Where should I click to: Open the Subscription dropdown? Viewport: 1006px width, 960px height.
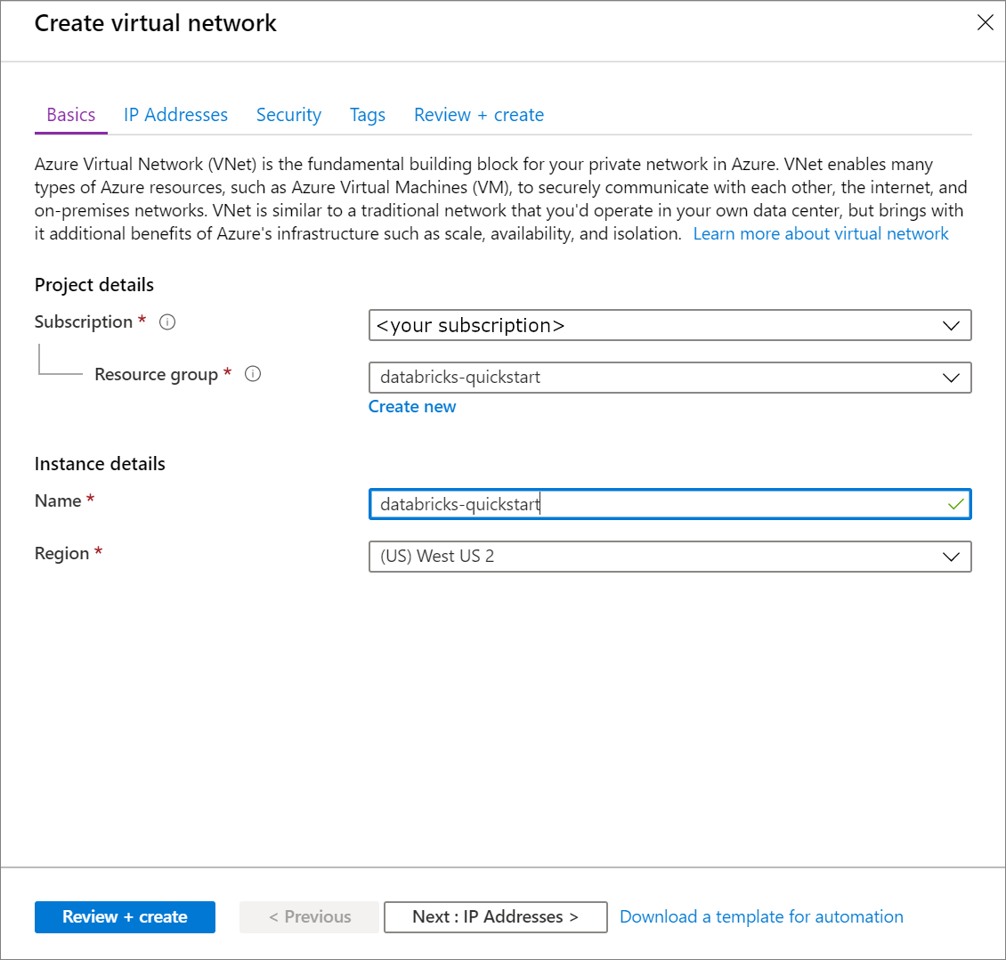(669, 325)
